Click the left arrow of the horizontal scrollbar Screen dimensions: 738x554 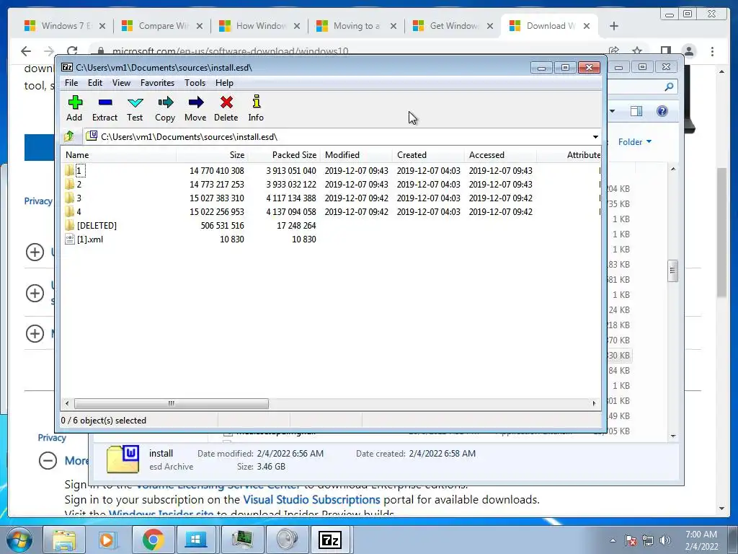pos(67,403)
